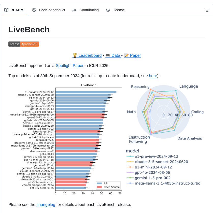This screenshot has width=213, height=213.
Task: Click the trophy icon next to Leaderboard
Action: pos(74,55)
